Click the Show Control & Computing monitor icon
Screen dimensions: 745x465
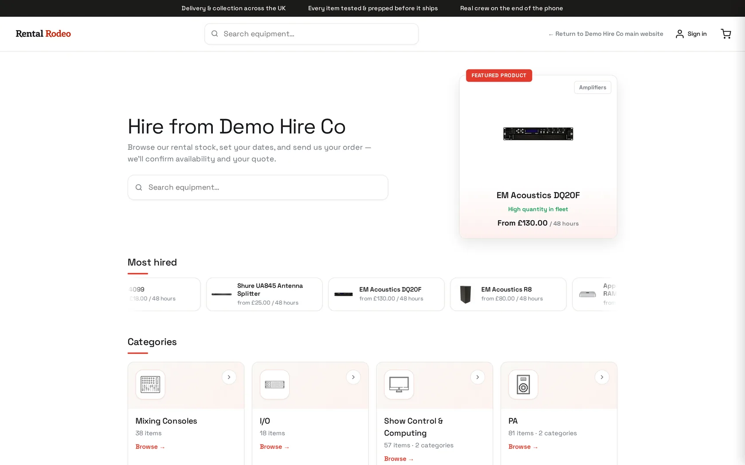click(399, 384)
